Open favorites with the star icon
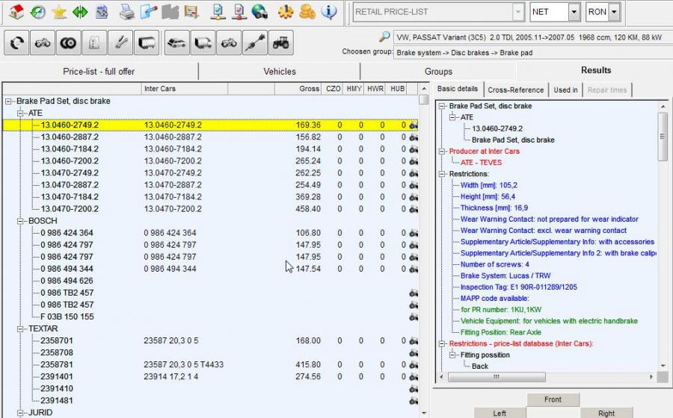 tap(58, 12)
